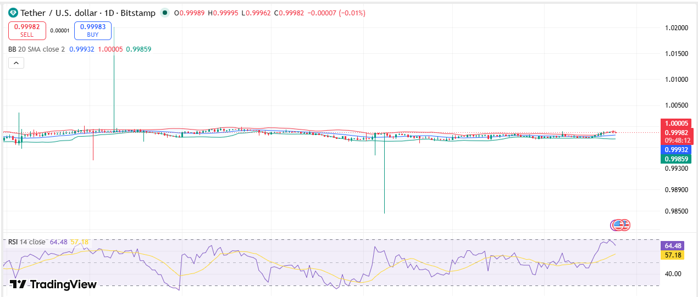
Task: Click the BB upper value 1.00005 in legend
Action: click(x=110, y=49)
